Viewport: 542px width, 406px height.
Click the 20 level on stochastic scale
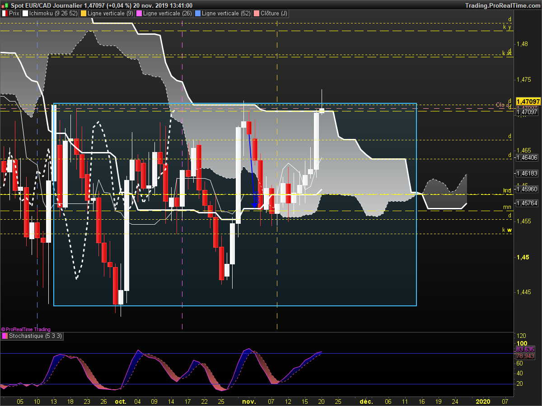click(520, 383)
